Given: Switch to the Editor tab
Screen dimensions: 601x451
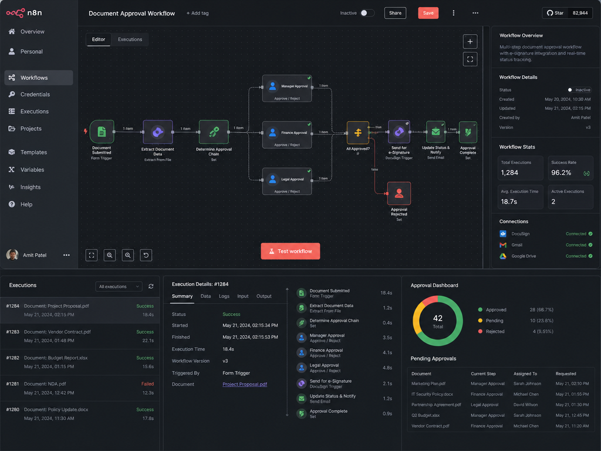Looking at the screenshot, I should click(99, 39).
